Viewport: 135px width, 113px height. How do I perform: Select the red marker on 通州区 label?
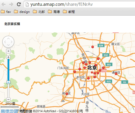(x=116, y=74)
